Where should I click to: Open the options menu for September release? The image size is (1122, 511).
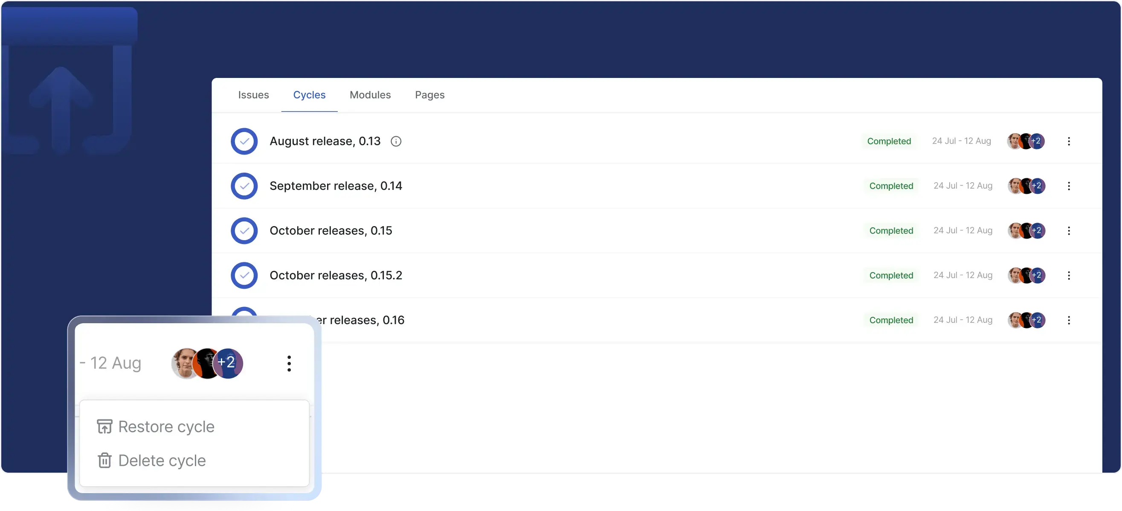coord(1068,186)
